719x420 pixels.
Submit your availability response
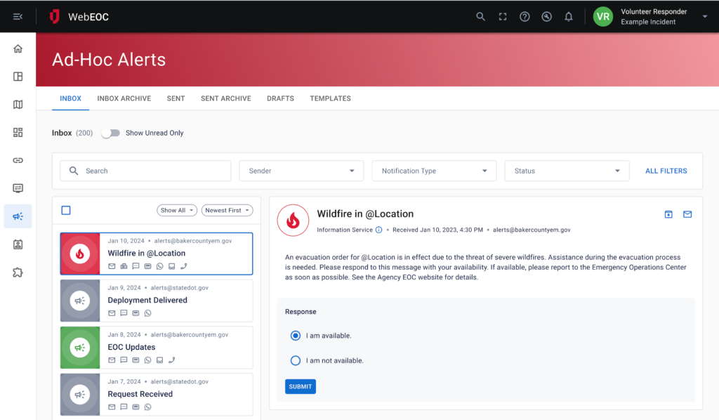[300, 386]
